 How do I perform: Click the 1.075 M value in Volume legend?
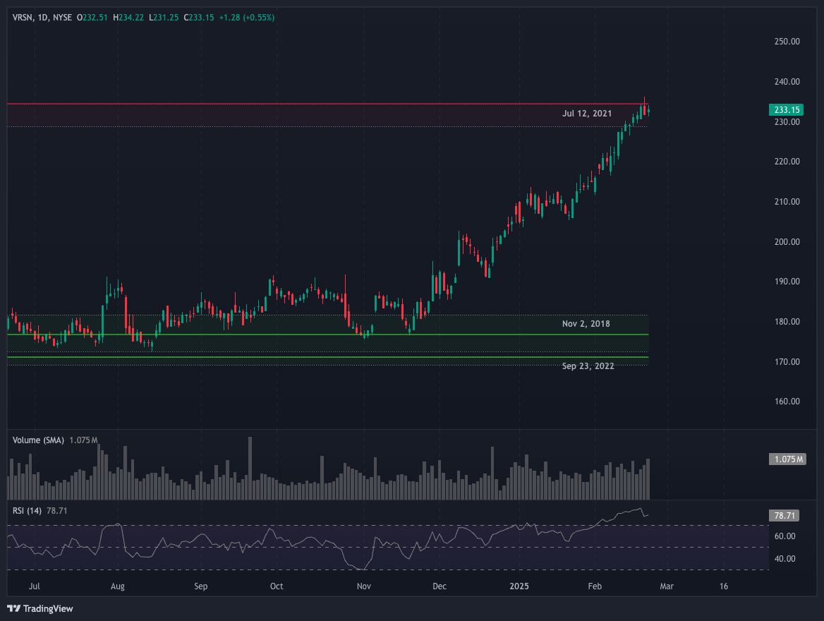[x=83, y=440]
